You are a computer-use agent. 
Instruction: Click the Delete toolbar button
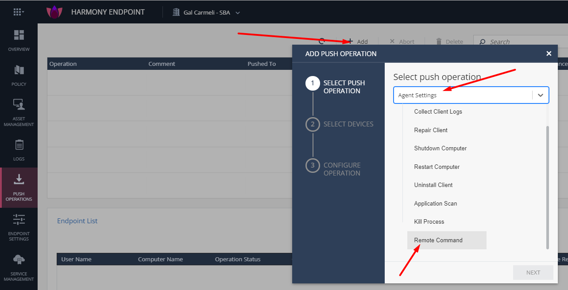pos(449,42)
